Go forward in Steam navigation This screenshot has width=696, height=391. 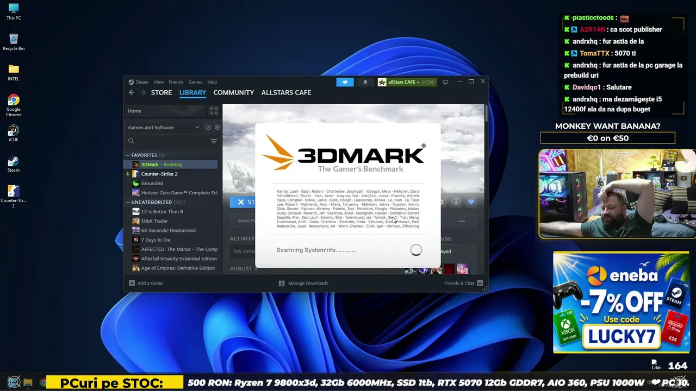[143, 92]
